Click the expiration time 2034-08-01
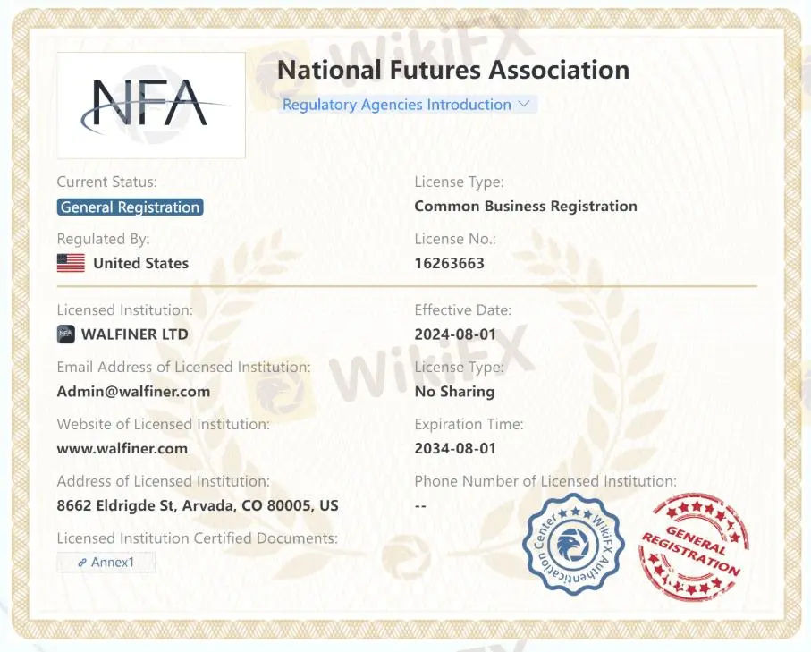This screenshot has height=652, width=811. [454, 448]
